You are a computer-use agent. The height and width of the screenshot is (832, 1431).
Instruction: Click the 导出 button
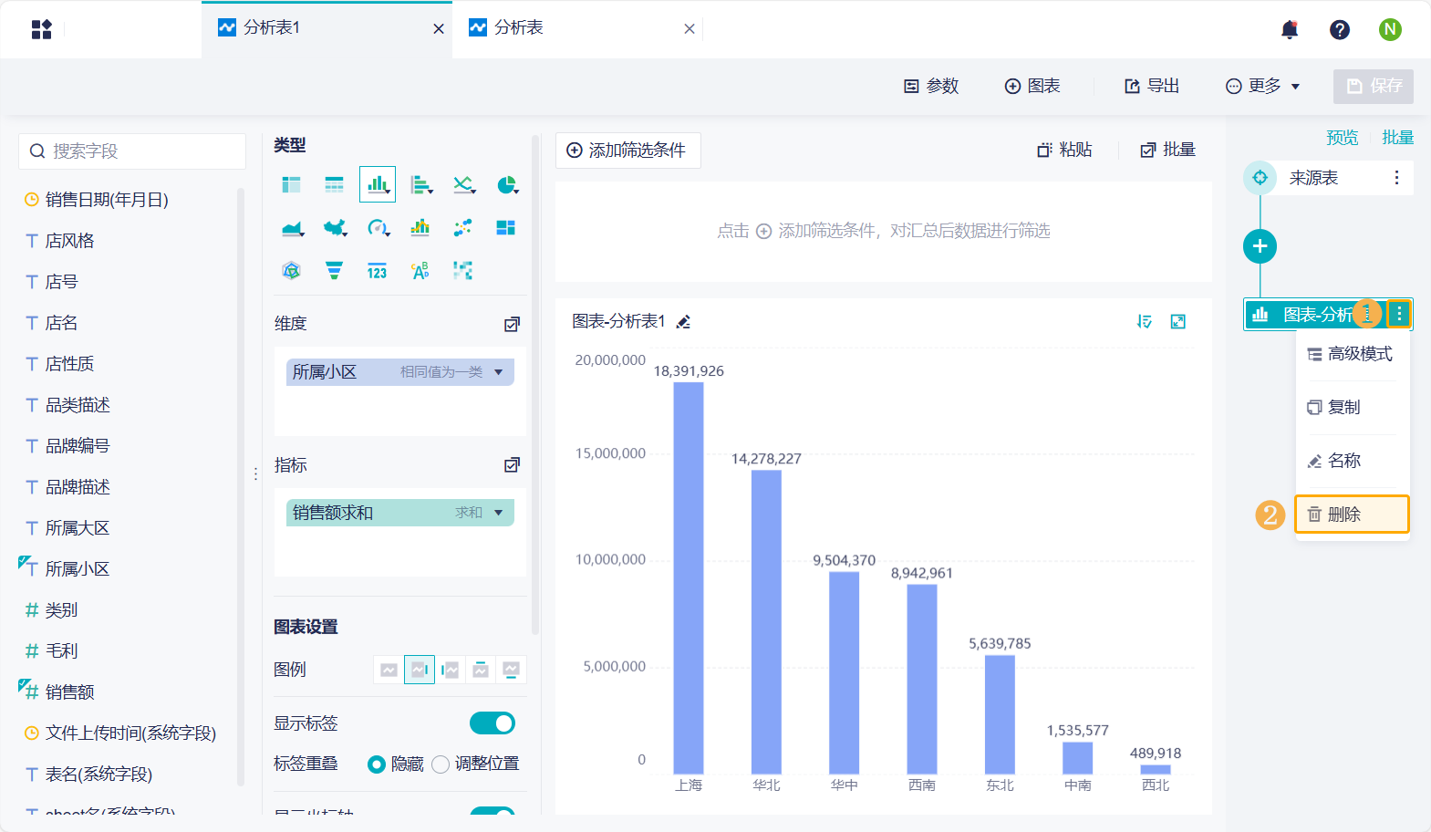(1152, 86)
